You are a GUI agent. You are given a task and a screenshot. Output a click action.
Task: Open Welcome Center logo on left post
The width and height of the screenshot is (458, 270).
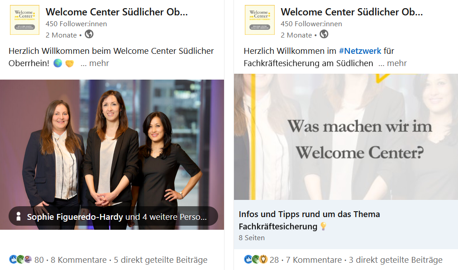click(x=24, y=20)
